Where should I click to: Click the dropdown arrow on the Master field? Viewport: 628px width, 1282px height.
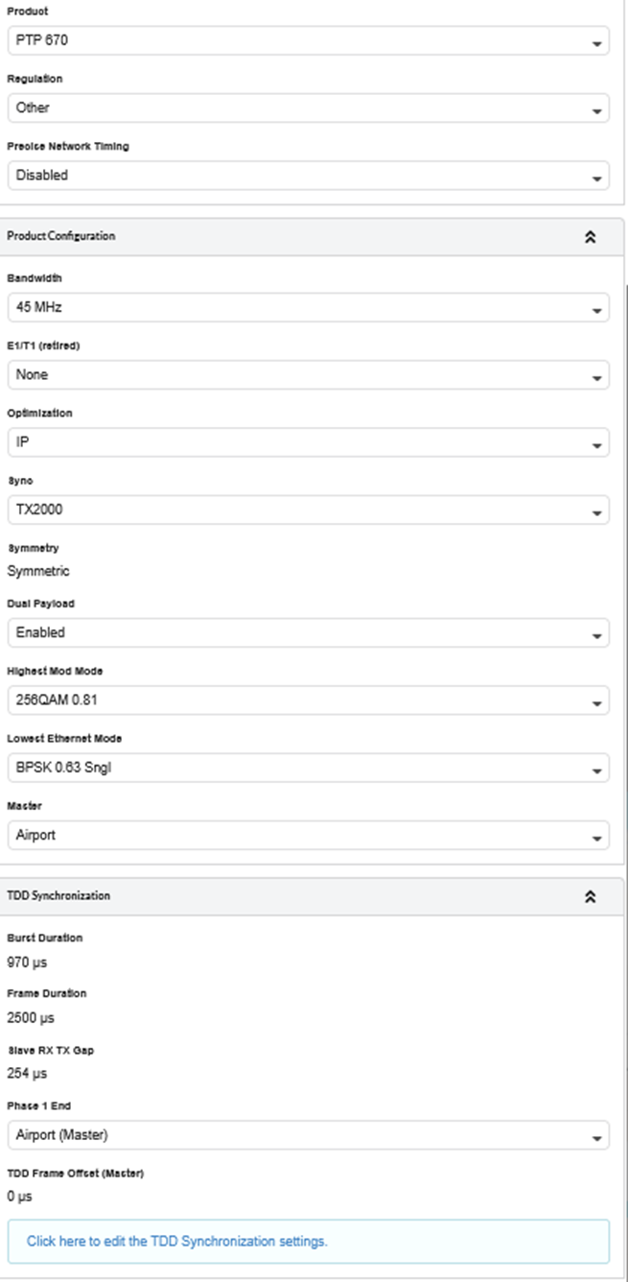coord(597,837)
